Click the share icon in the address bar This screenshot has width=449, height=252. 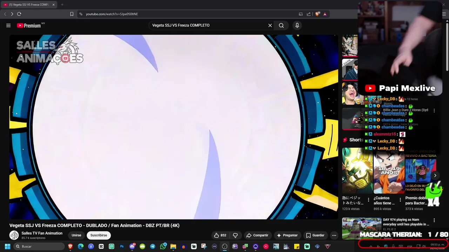click(x=309, y=14)
